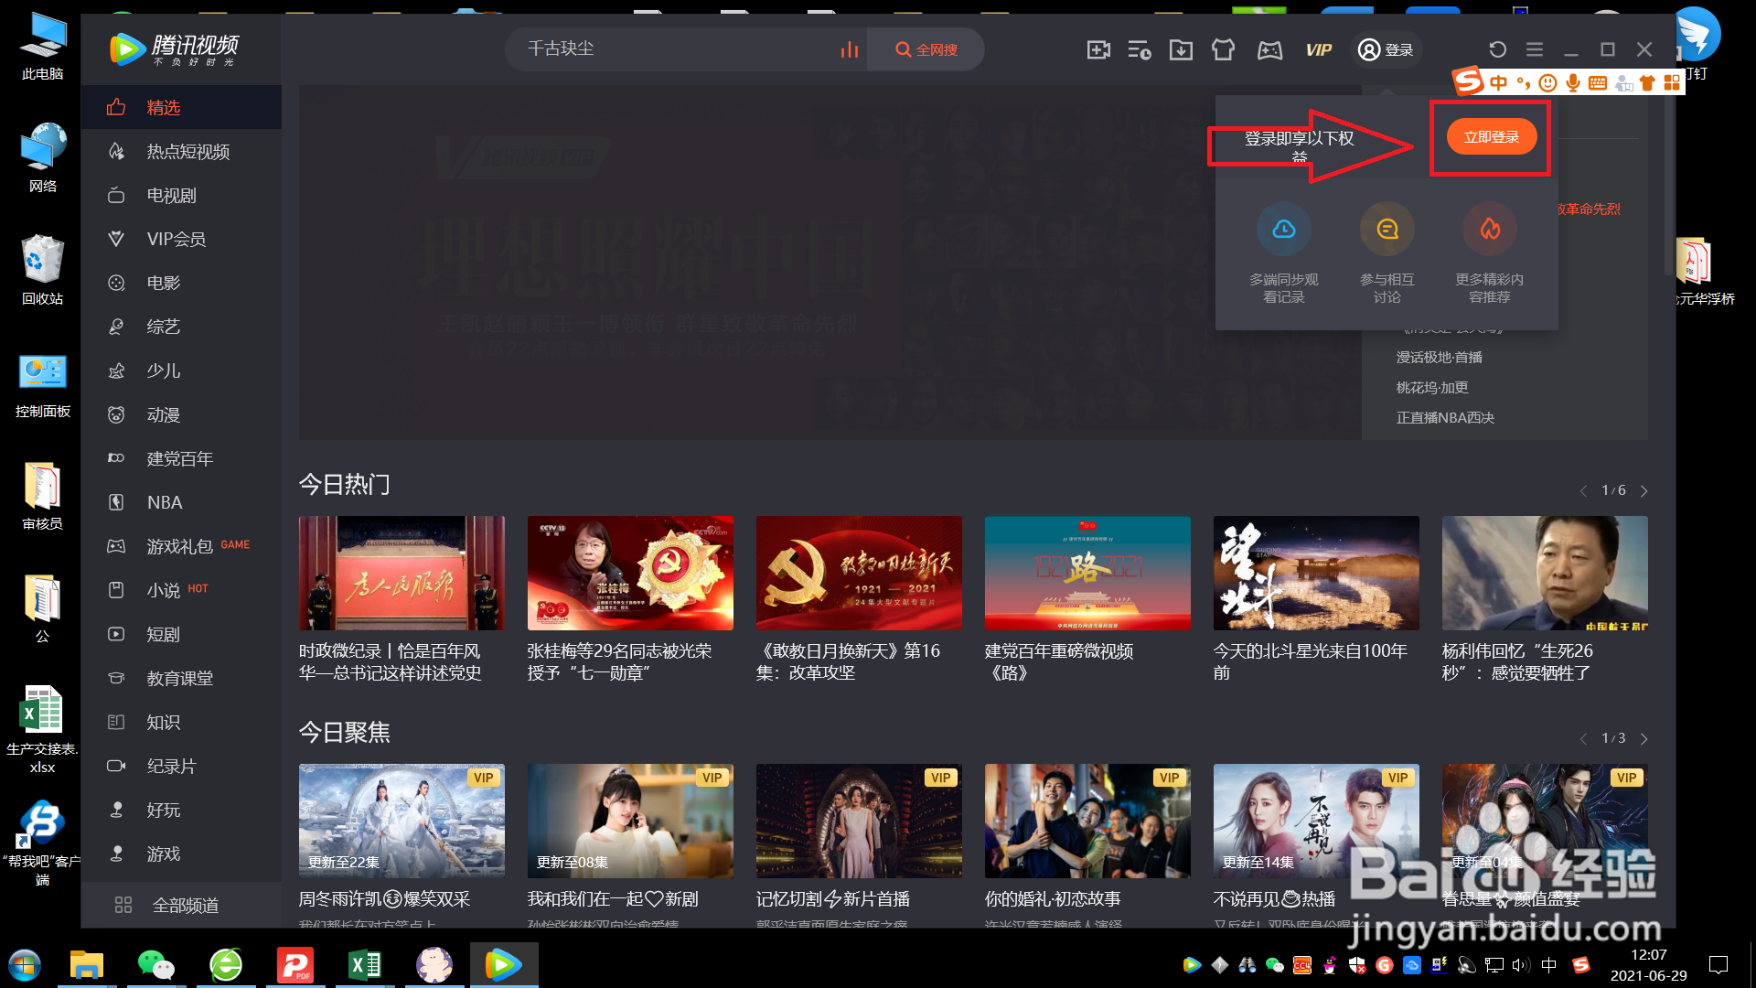Open the game controller icon
Viewport: 1756px width, 988px height.
coord(1269,50)
